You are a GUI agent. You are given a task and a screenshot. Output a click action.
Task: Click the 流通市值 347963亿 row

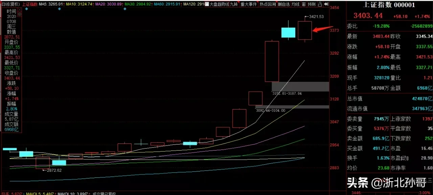[x=390, y=109]
